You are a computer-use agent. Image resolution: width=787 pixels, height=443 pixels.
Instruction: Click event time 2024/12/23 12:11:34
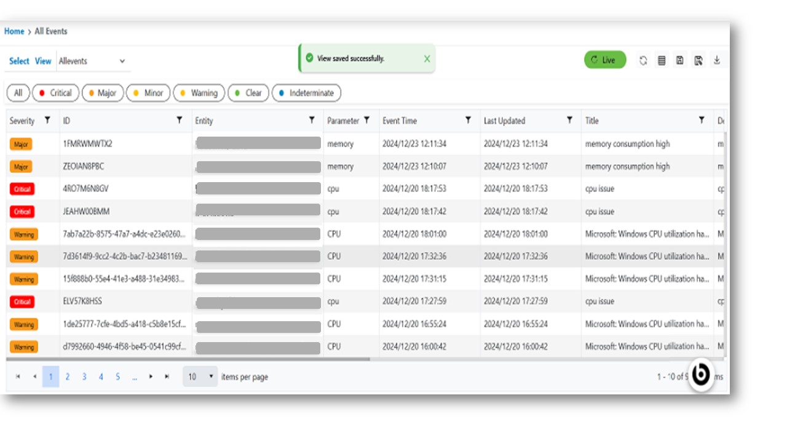[x=414, y=144]
